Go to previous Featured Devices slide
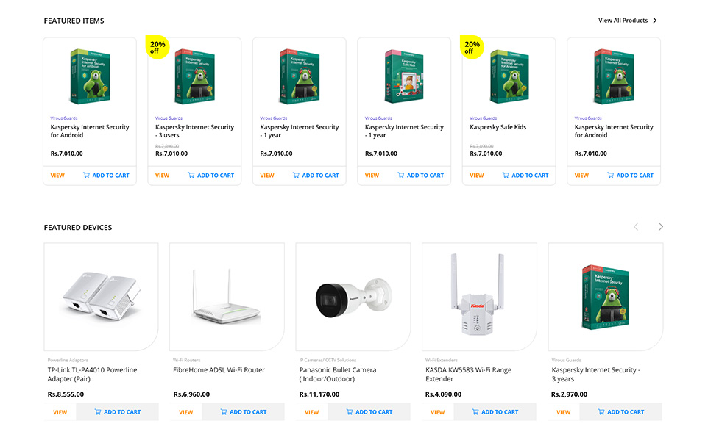Screen dimensions: 708x440 pos(637,227)
